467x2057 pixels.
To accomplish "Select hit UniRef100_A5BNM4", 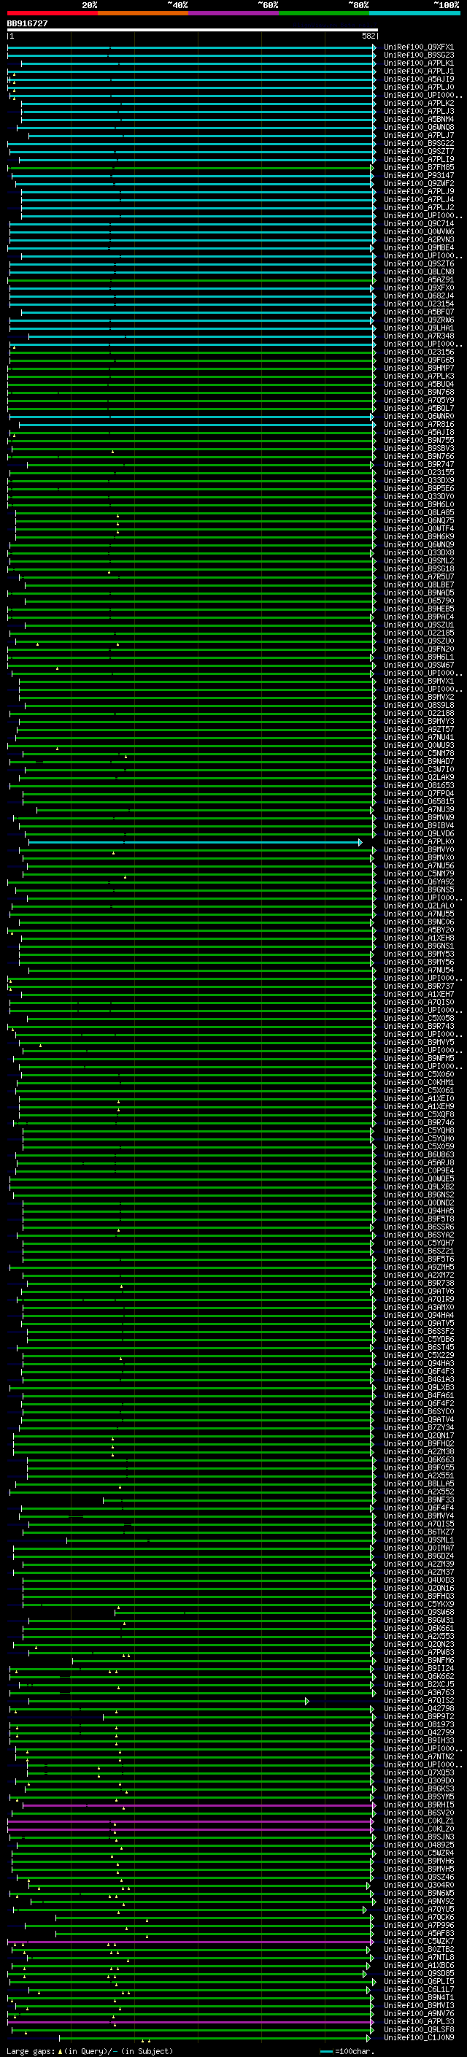I will pyautogui.click(x=418, y=119).
